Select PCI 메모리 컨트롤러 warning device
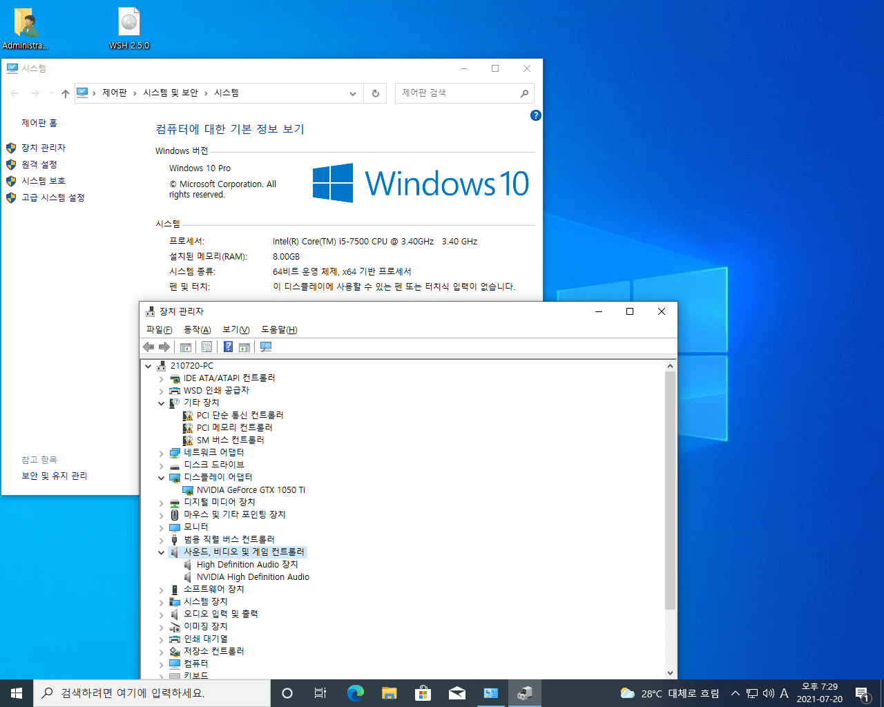The width and height of the screenshot is (884, 707). tap(228, 428)
